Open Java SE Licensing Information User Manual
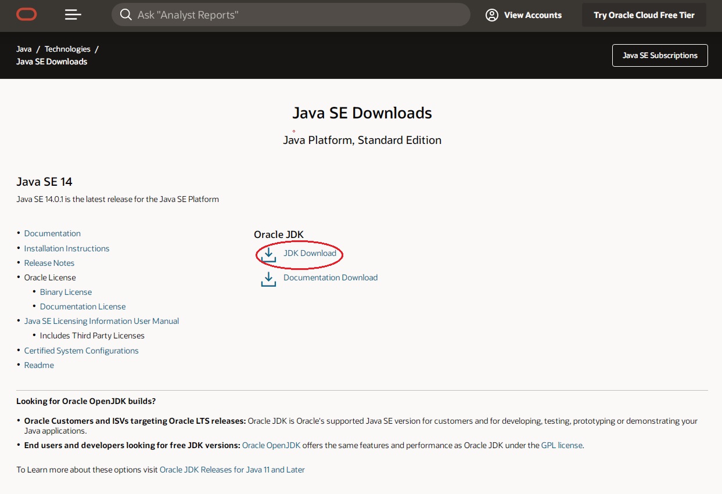This screenshot has width=722, height=494. pyautogui.click(x=102, y=321)
